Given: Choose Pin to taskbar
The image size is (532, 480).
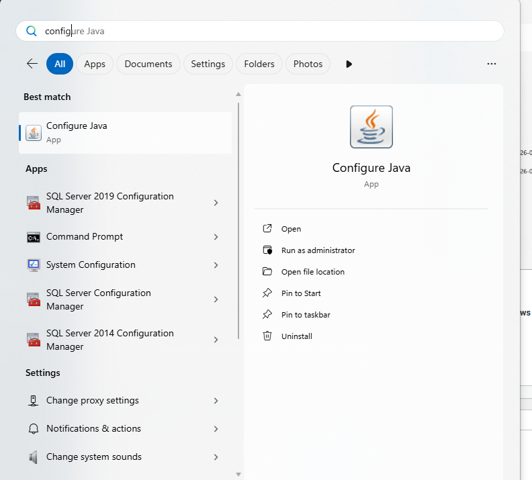Looking at the screenshot, I should coord(306,315).
